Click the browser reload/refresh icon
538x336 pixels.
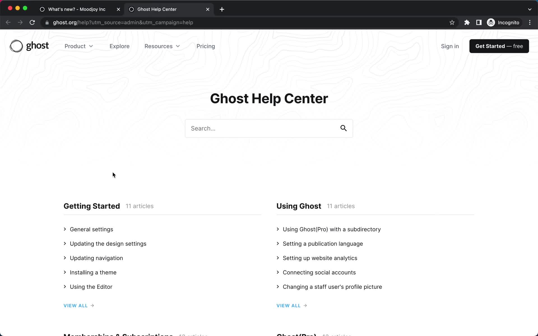coord(33,22)
